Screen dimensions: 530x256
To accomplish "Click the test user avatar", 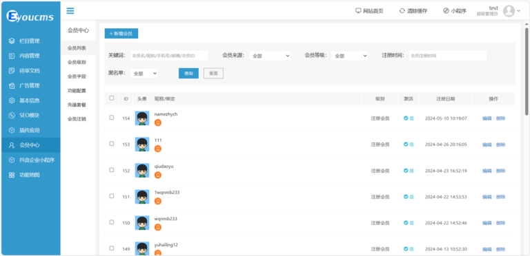I will point(509,11).
